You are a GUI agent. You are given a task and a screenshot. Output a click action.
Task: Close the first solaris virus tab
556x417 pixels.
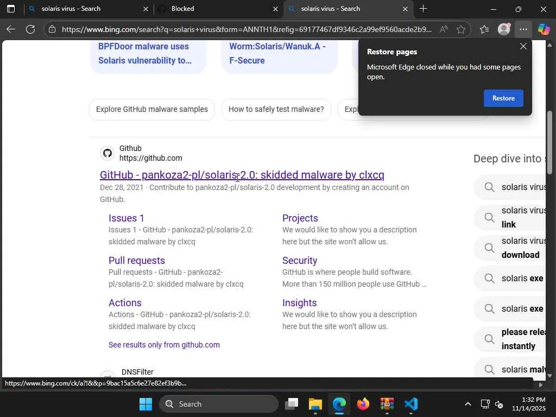[x=146, y=9]
